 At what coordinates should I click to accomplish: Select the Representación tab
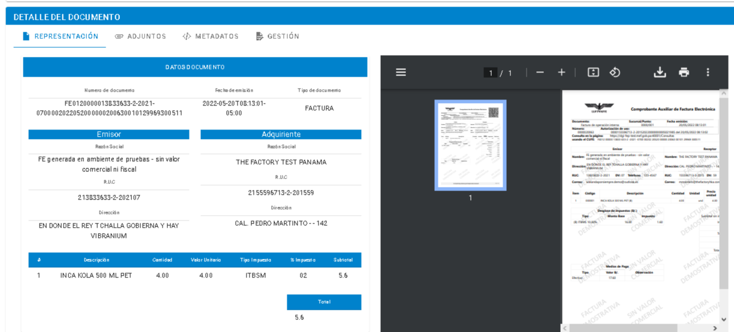coord(60,37)
